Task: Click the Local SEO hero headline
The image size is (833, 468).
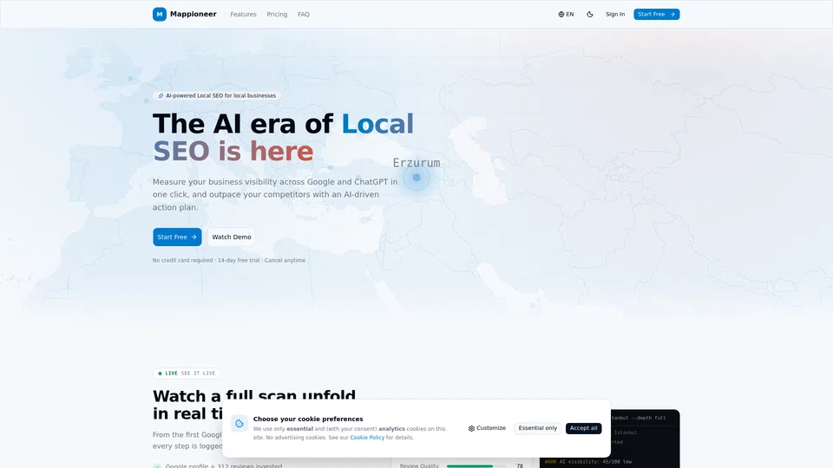Action: (283, 138)
